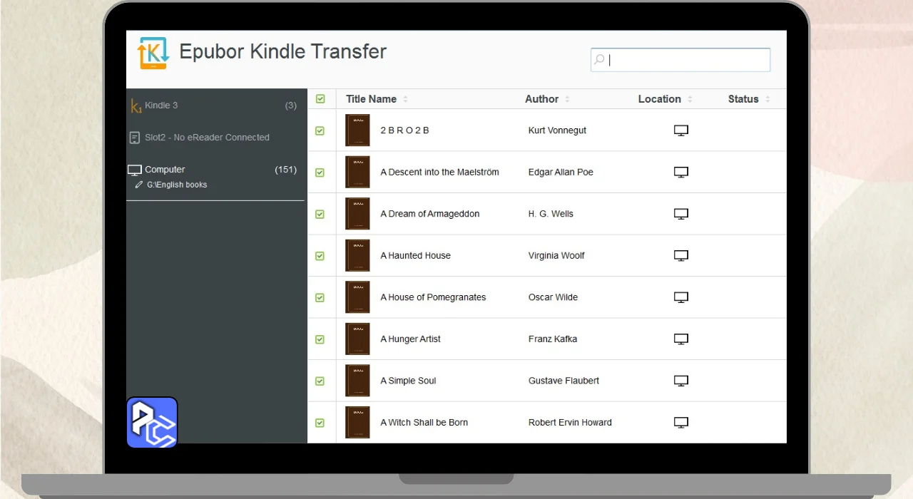Click the (151) count beside Computer
This screenshot has height=499, width=913.
(x=286, y=170)
